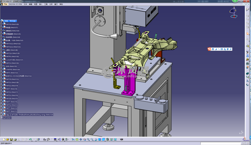The height and width of the screenshot is (145, 251).
Task: Toggle Swap visible space icon
Action: point(115,140)
